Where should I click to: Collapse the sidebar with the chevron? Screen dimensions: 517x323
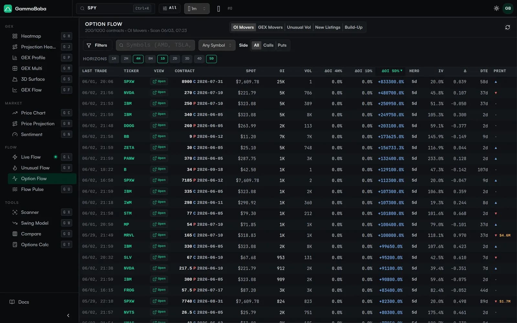[x=68, y=315]
